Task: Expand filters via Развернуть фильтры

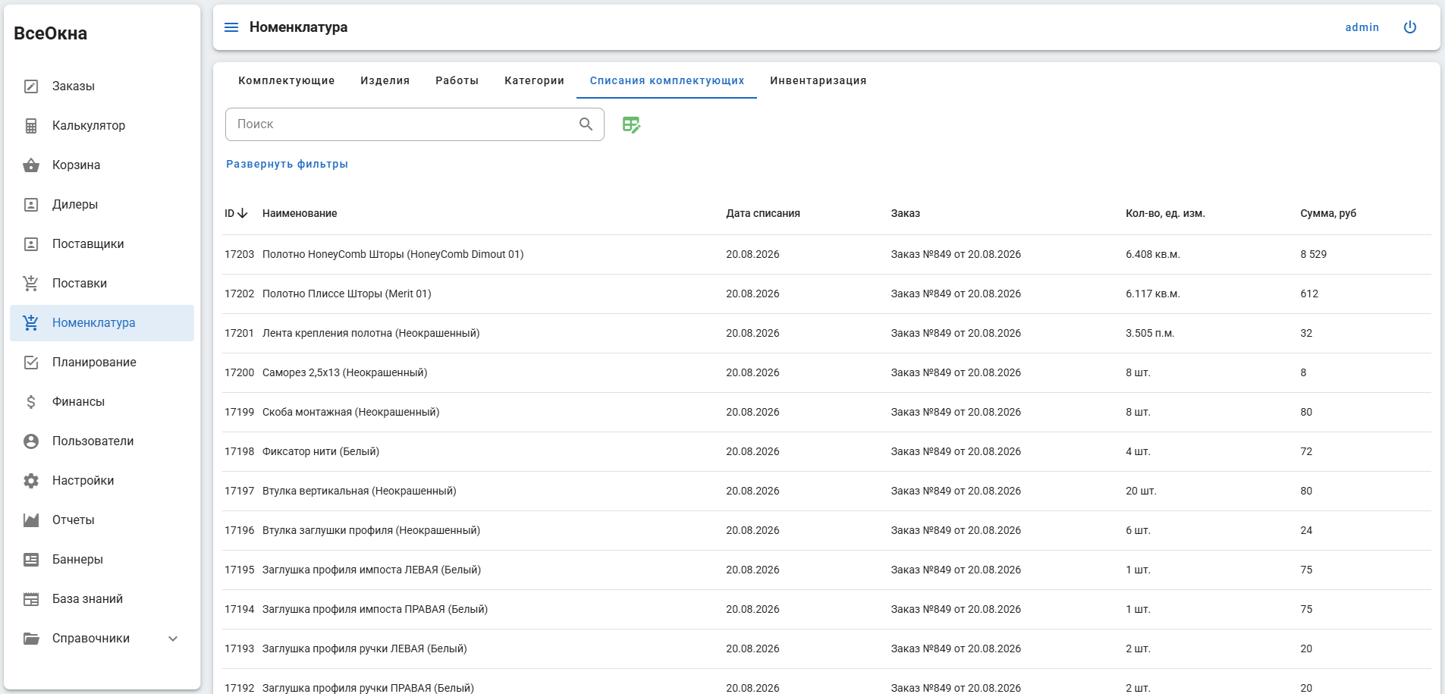Action: (x=287, y=164)
